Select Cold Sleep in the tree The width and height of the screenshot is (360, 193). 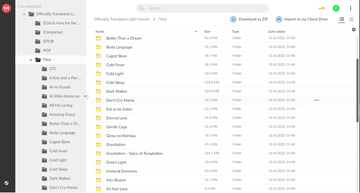(51, 169)
